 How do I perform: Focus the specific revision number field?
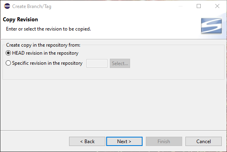coord(97,63)
